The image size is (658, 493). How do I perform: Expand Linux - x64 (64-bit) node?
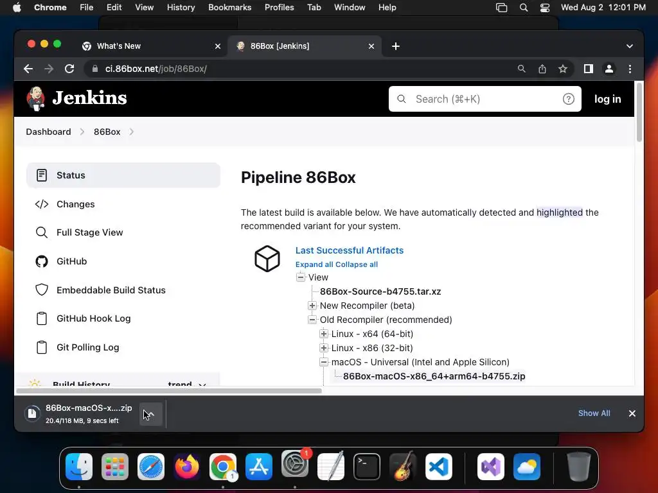324,334
